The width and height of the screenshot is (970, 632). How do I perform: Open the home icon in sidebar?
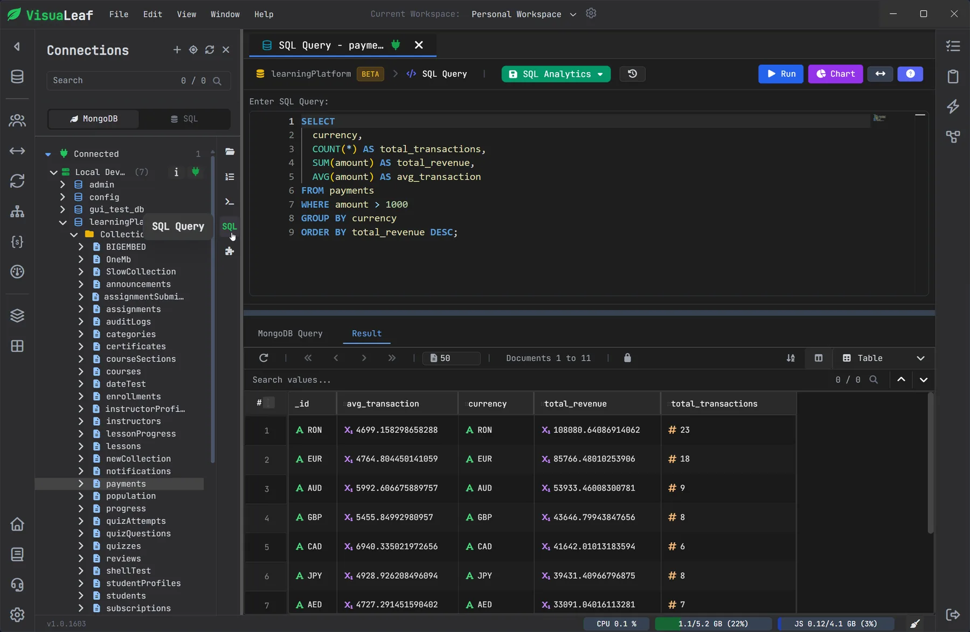[x=17, y=524]
